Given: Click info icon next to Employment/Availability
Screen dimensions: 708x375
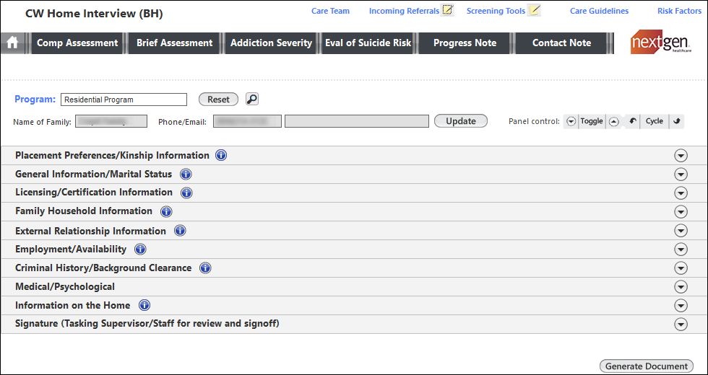Looking at the screenshot, I should 140,249.
